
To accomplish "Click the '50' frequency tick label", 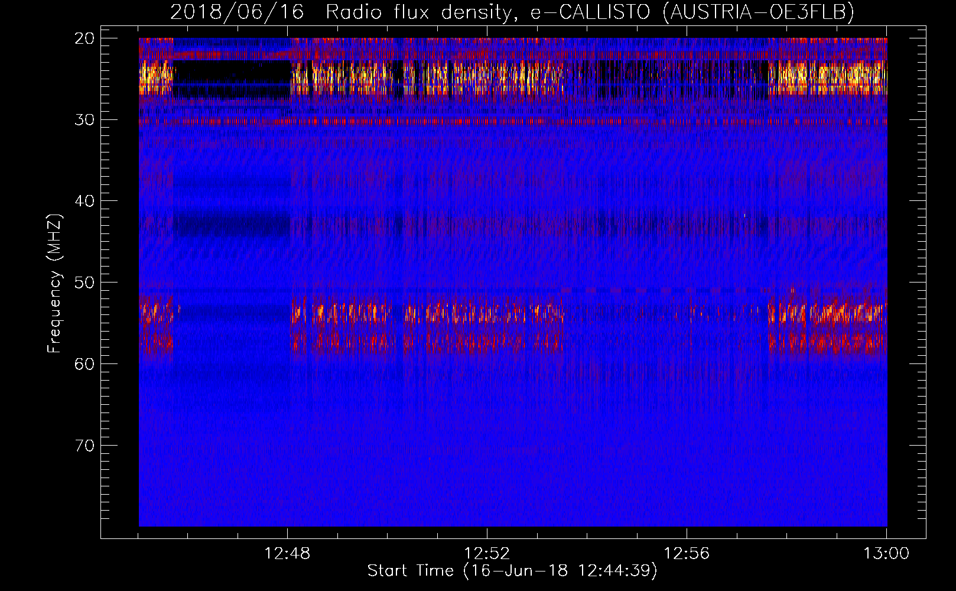I will pyautogui.click(x=85, y=282).
